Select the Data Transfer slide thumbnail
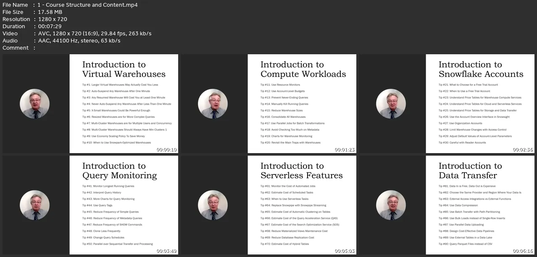Viewport: 537px width, 257px height. (x=447, y=205)
